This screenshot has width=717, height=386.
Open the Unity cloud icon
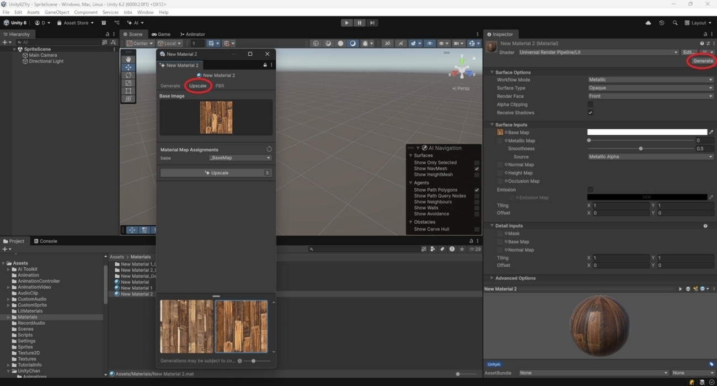tap(648, 23)
